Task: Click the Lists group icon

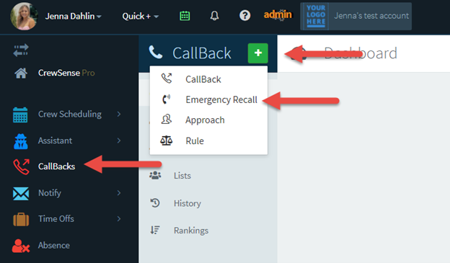Action: click(x=155, y=175)
